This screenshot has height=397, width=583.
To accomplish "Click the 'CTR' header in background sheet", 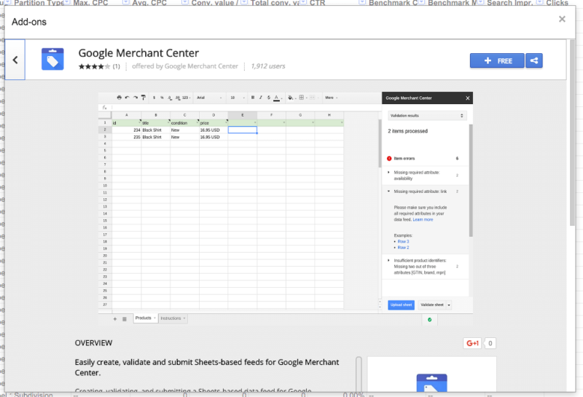I will [317, 3].
